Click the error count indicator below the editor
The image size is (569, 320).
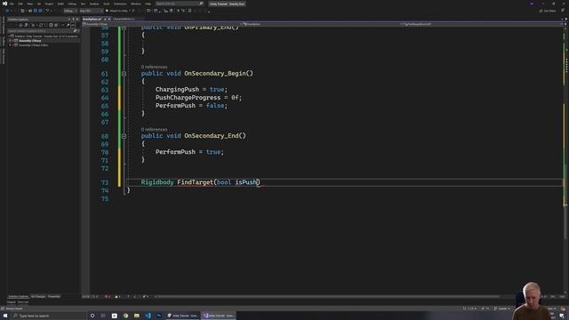click(107, 296)
